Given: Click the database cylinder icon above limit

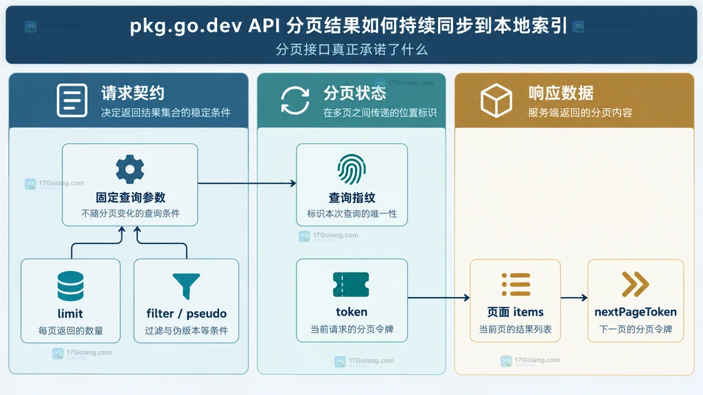Looking at the screenshot, I should click(x=71, y=286).
